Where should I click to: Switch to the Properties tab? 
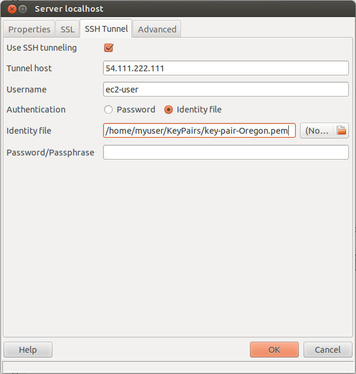point(29,29)
